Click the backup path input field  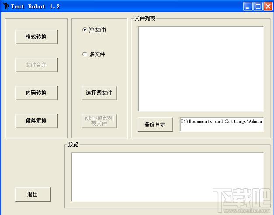[222, 124]
